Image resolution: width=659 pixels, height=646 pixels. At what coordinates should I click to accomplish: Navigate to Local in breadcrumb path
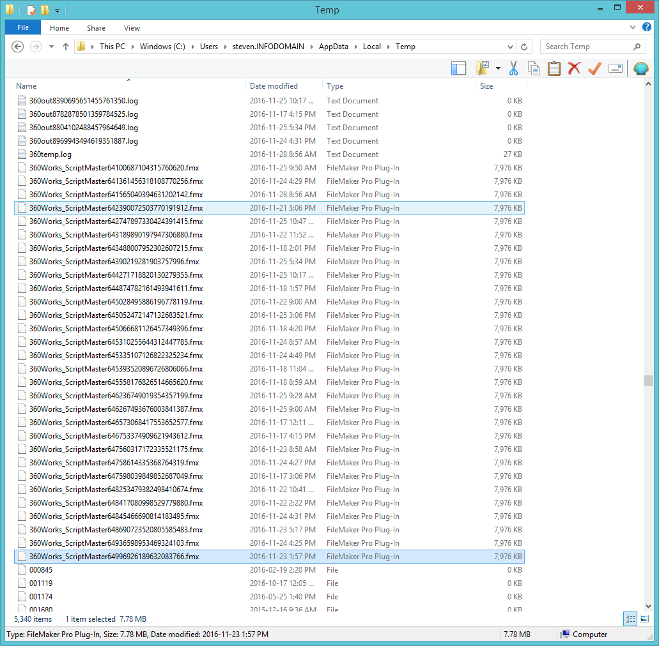[372, 47]
